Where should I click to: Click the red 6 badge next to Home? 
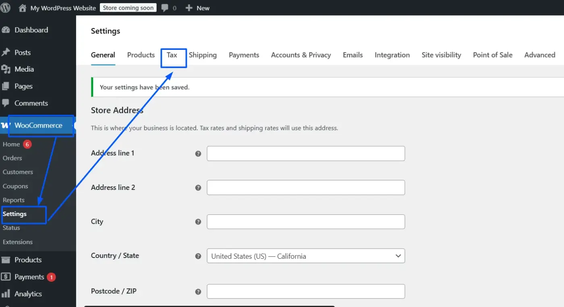(x=27, y=144)
